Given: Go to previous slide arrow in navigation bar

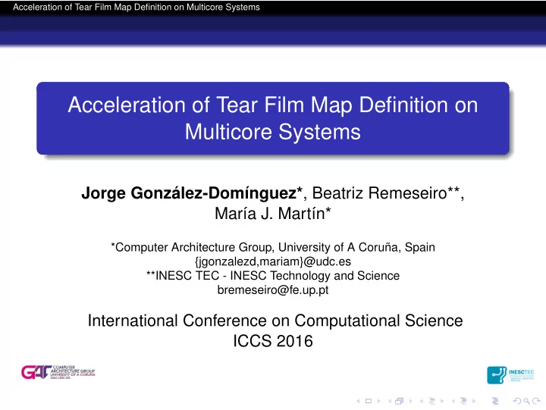Looking at the screenshot, I should pos(358,401).
